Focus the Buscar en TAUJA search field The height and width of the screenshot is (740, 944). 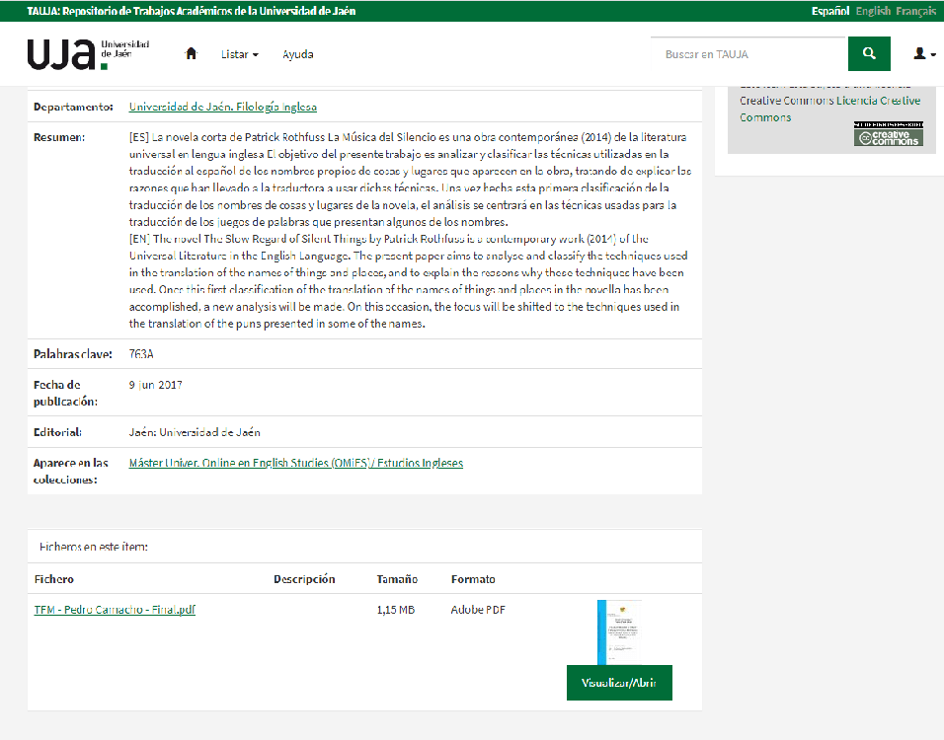click(x=748, y=54)
